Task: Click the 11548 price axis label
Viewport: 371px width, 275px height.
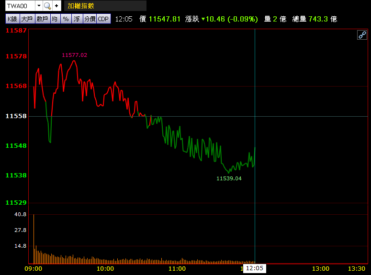Action: (x=16, y=146)
